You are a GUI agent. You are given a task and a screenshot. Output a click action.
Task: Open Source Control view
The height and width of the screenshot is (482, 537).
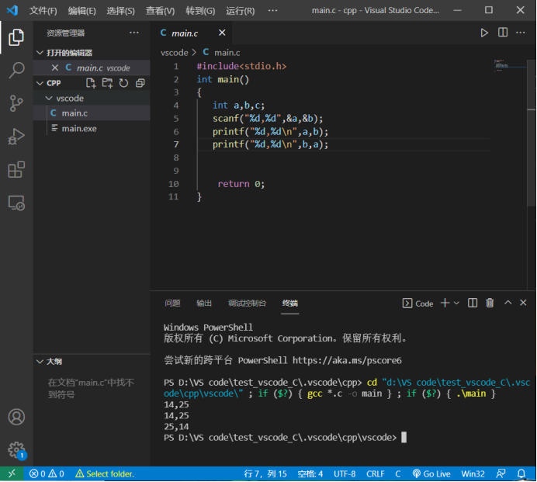pos(16,103)
